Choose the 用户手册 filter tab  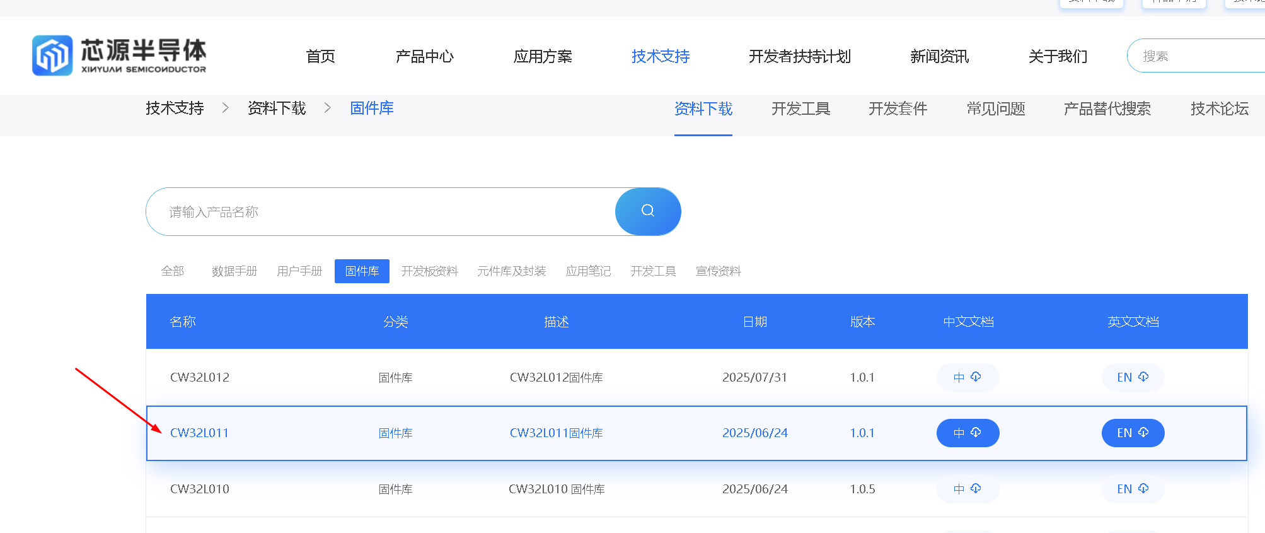click(x=299, y=271)
